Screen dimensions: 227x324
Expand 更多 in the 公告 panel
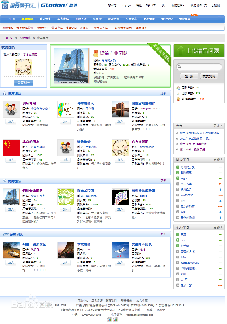coord(218,126)
